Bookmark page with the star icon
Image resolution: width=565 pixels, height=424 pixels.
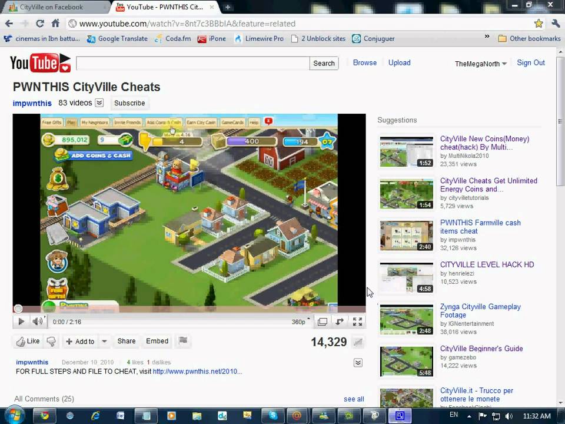539,24
